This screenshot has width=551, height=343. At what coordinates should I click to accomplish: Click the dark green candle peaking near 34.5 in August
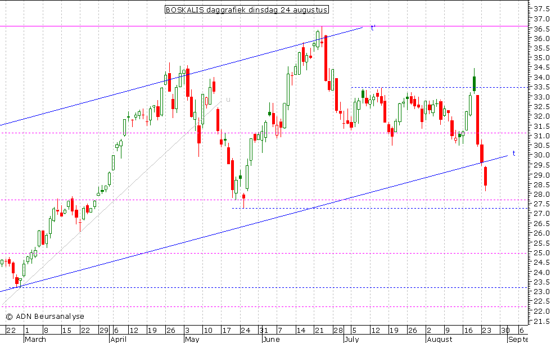pos(474,84)
